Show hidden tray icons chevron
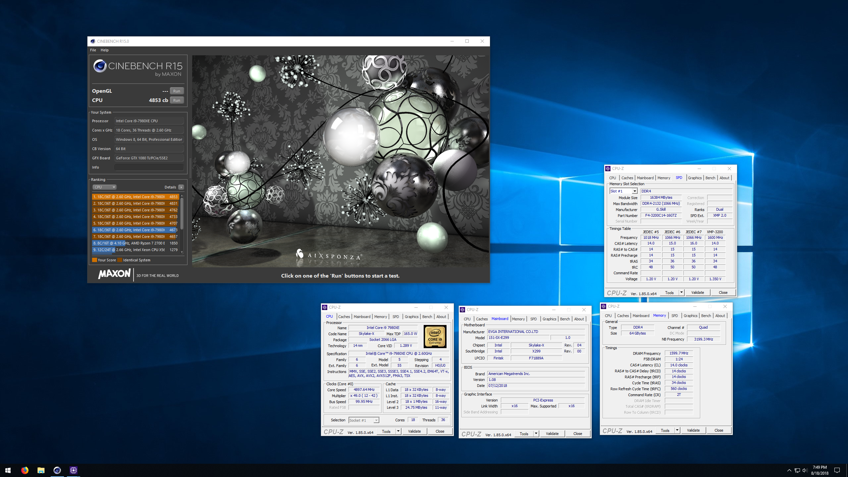The width and height of the screenshot is (848, 477). [789, 470]
